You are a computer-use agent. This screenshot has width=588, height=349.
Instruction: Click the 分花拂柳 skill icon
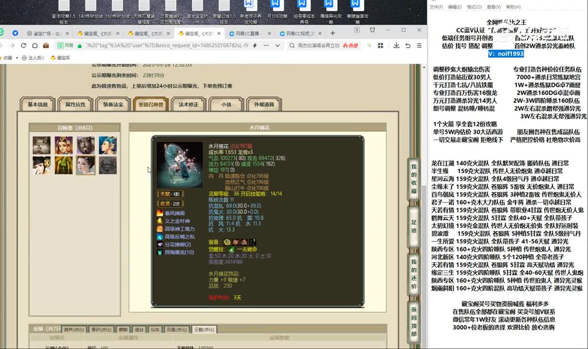160,244
